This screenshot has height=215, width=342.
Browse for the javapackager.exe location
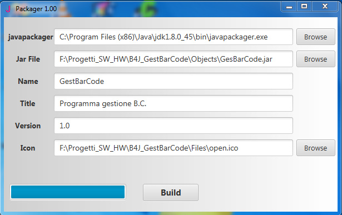[x=316, y=37]
